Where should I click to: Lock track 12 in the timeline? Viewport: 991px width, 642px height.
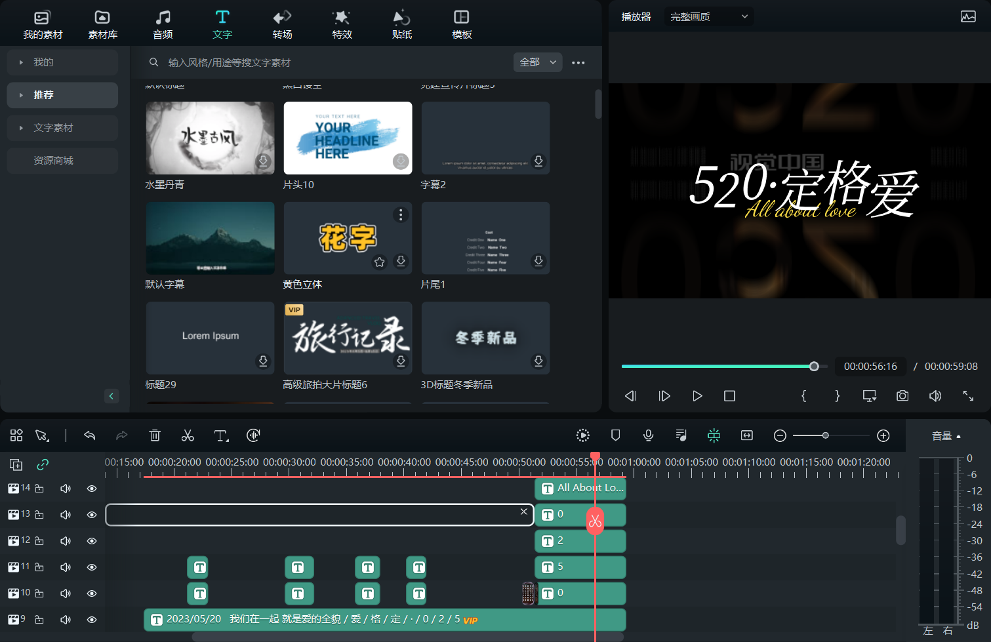[39, 540]
